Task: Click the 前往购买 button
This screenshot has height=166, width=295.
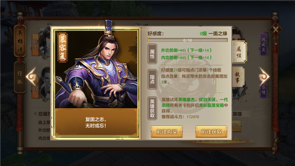Action: point(167,132)
